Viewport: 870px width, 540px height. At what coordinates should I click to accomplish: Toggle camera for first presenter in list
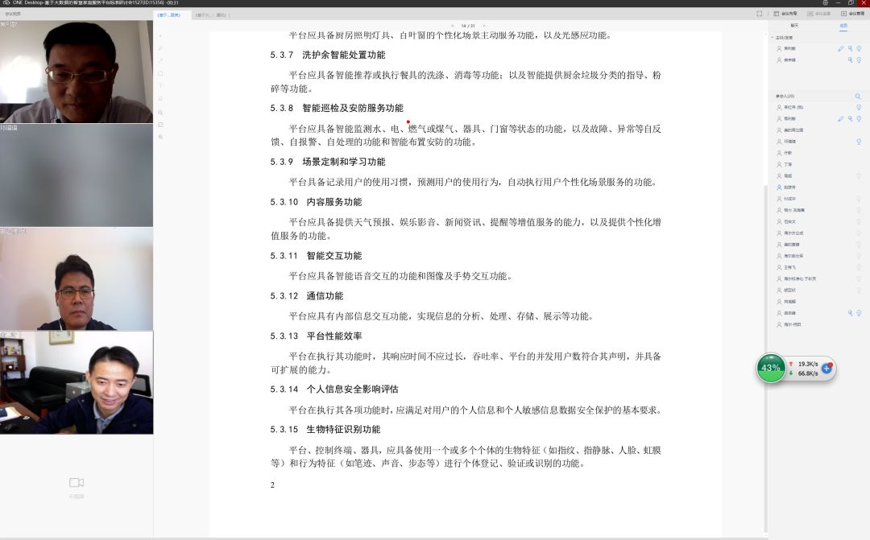click(859, 49)
